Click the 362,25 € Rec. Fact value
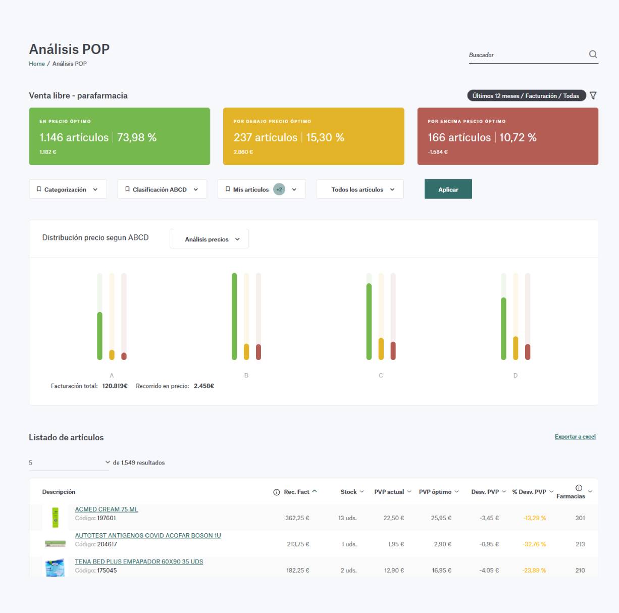 [x=297, y=518]
